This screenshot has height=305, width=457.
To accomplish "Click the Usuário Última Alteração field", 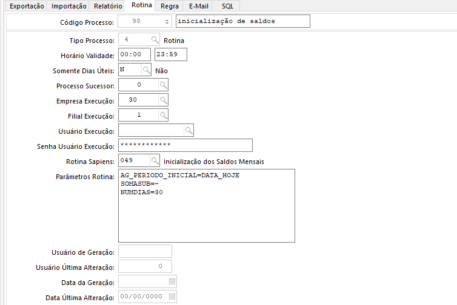I will pyautogui.click(x=145, y=266).
